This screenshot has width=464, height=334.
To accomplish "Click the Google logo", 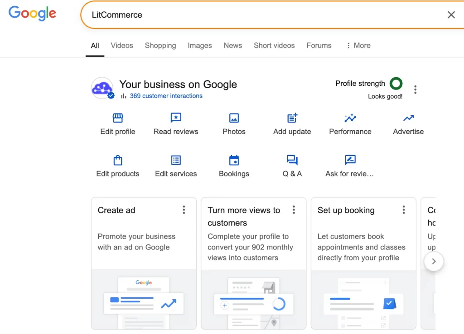I will (32, 13).
